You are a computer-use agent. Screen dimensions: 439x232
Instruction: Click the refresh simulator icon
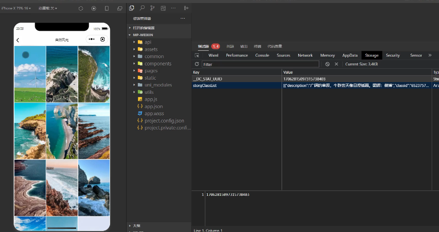tap(81, 8)
